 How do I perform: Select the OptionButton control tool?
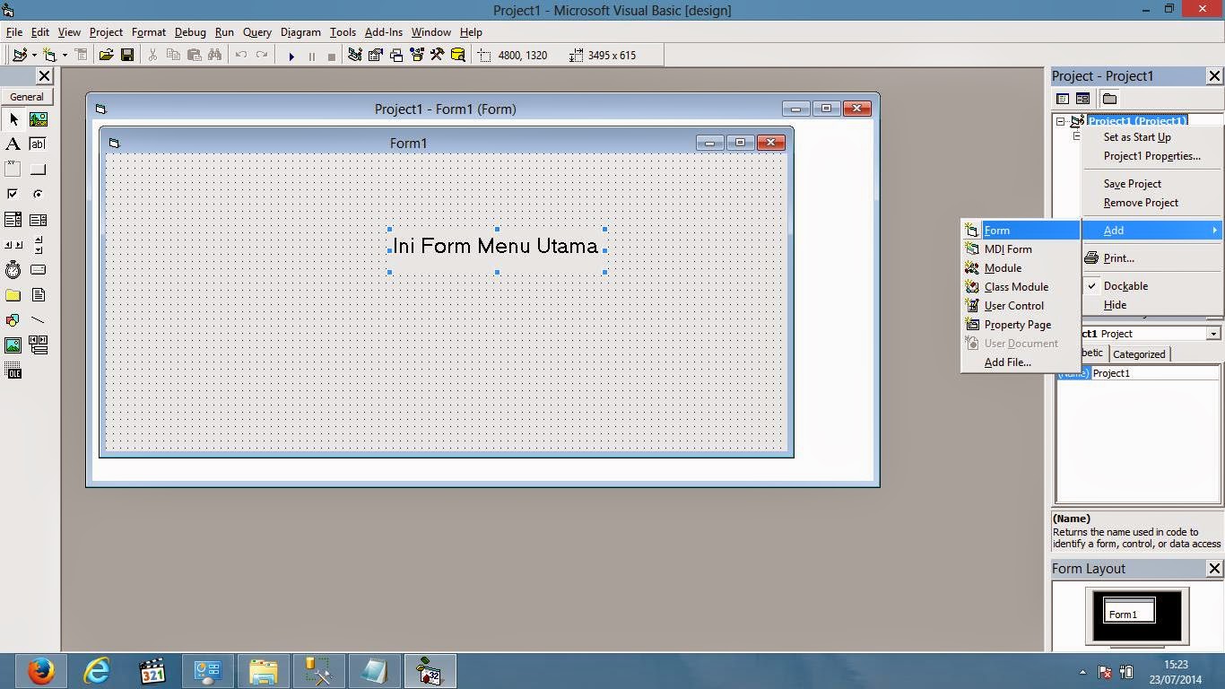click(39, 195)
